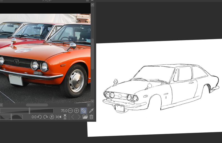
Task: Click the Sub View zoom out icon
Action: pyautogui.click(x=70, y=111)
